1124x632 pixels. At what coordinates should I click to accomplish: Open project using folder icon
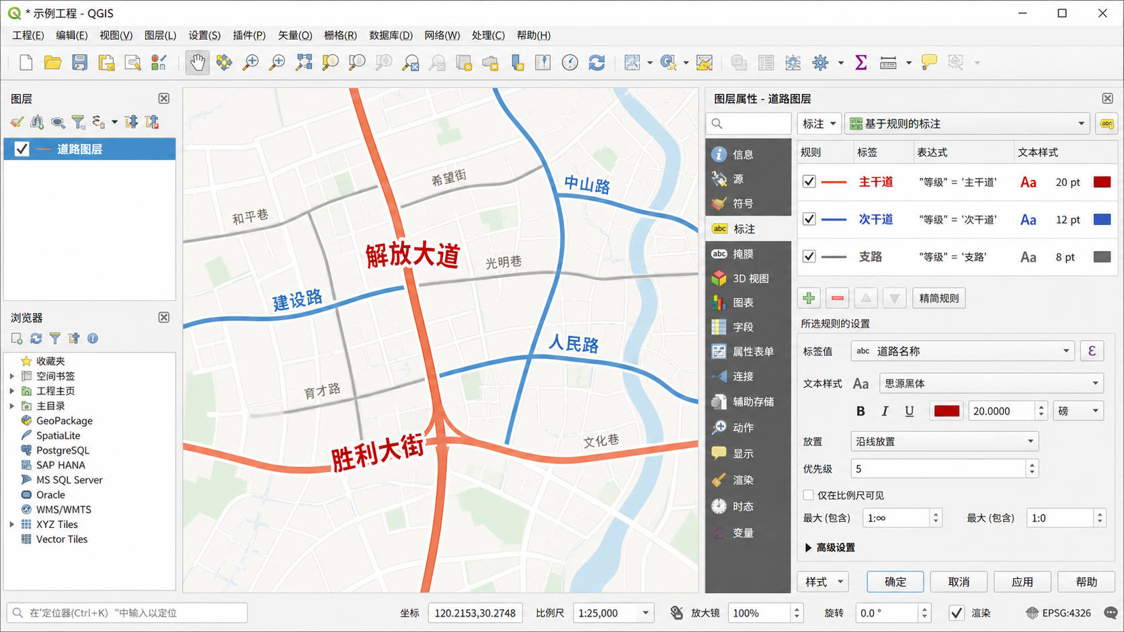52,62
